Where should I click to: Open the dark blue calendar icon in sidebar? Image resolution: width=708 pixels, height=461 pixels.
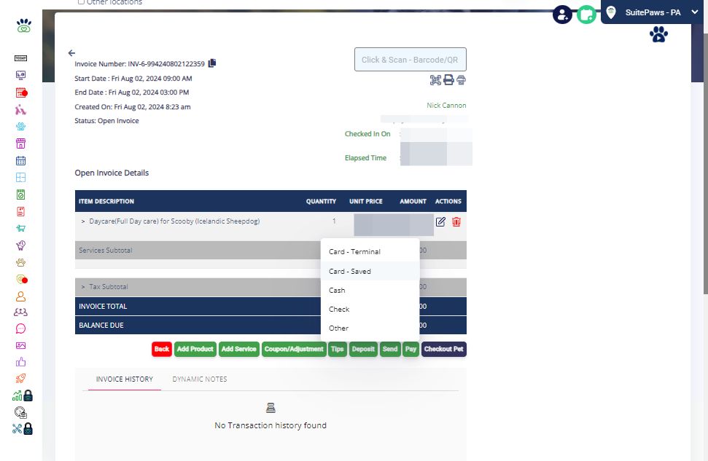click(x=20, y=160)
